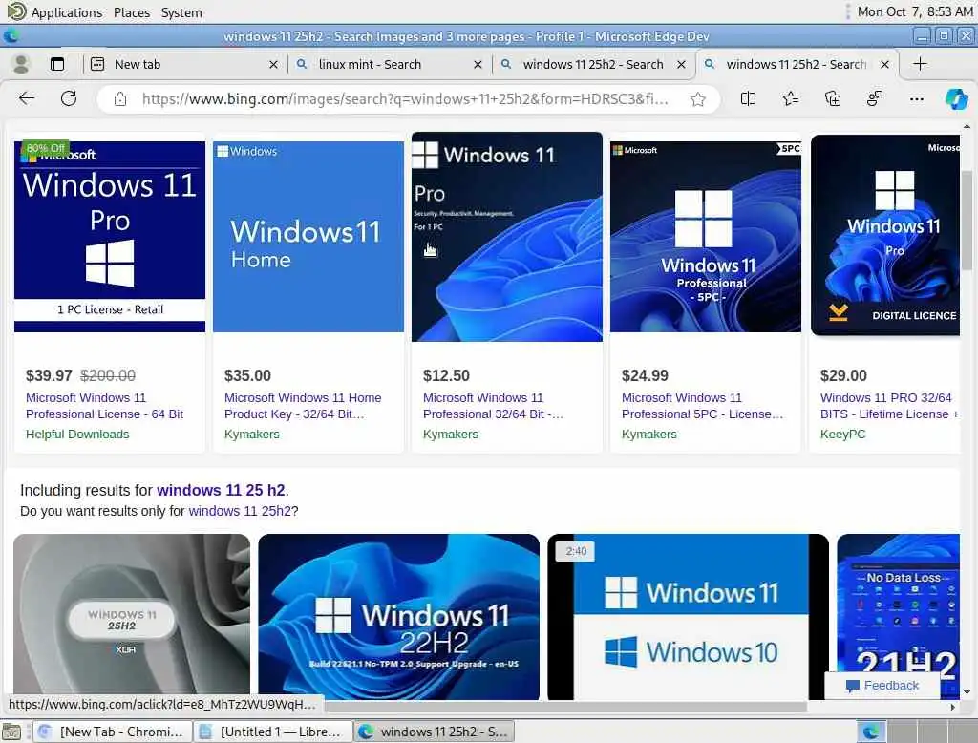Viewport: 978px width, 743px height.
Task: Click show desktop icon in taskbar
Action: tap(11, 732)
